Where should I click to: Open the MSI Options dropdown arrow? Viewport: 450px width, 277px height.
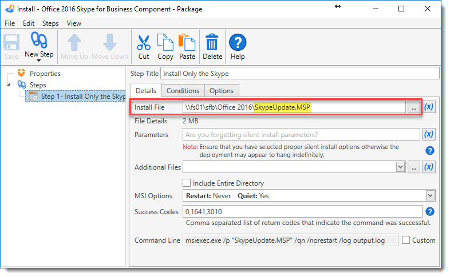point(430,196)
